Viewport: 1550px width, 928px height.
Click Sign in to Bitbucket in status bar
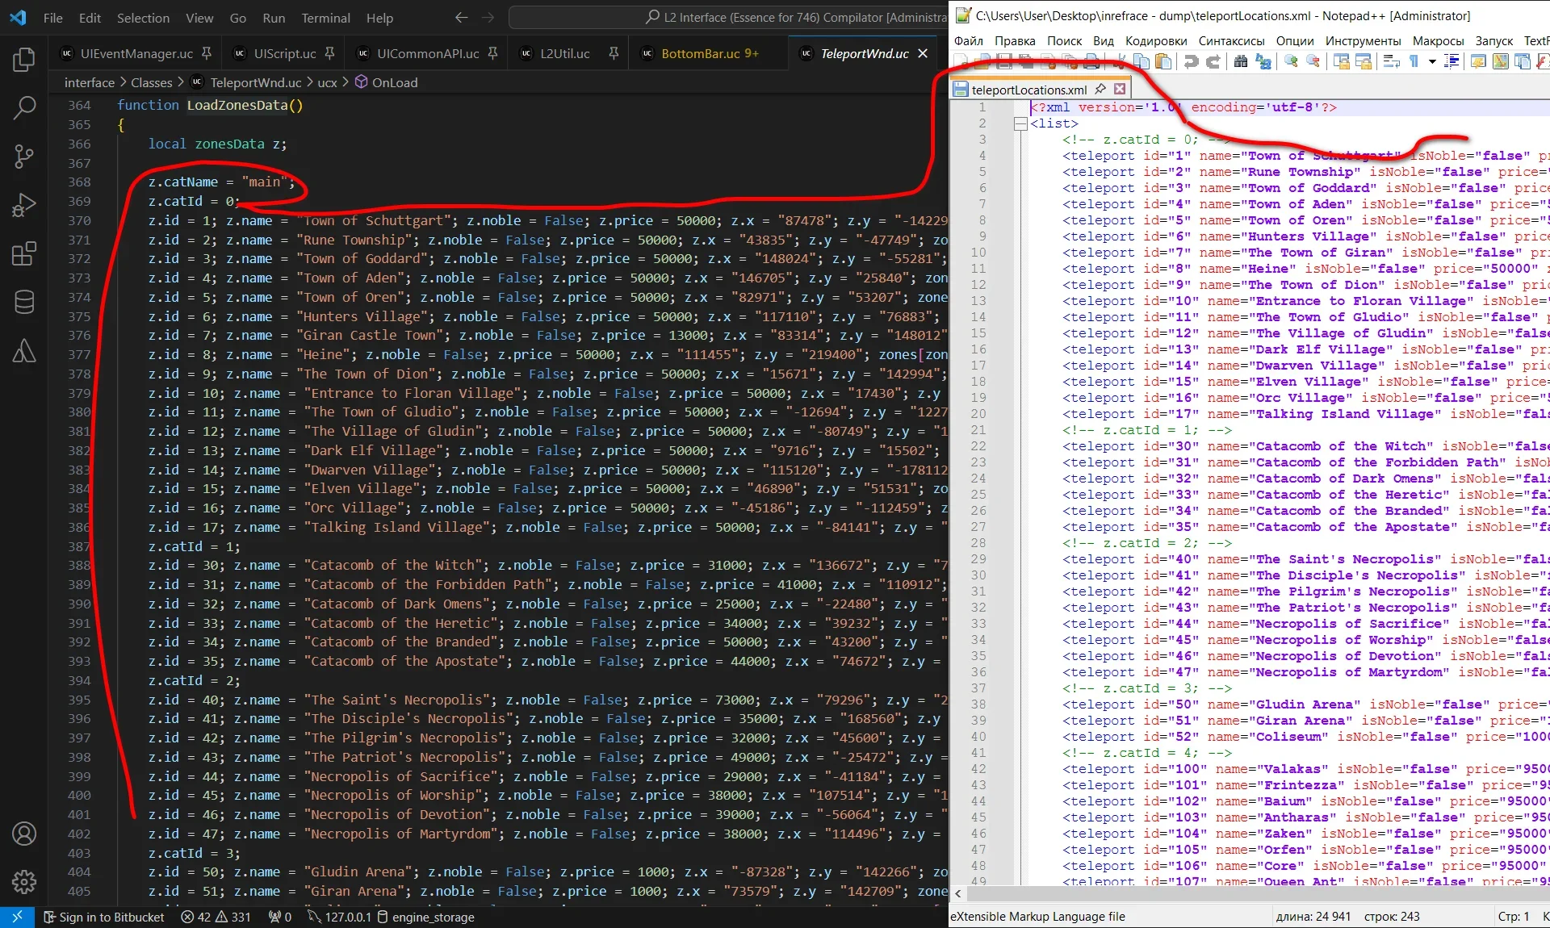(103, 918)
